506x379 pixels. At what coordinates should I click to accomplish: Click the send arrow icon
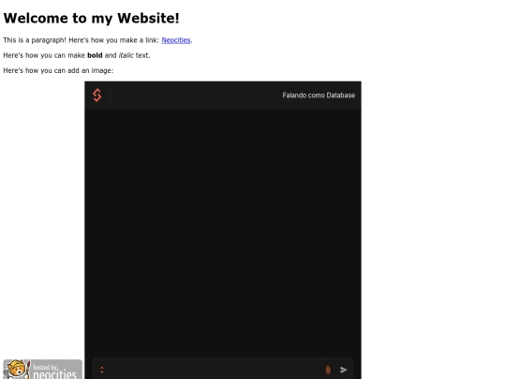(343, 370)
